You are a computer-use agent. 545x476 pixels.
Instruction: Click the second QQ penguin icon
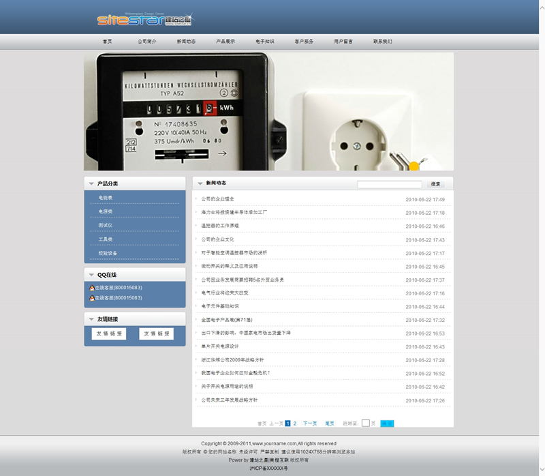(91, 298)
